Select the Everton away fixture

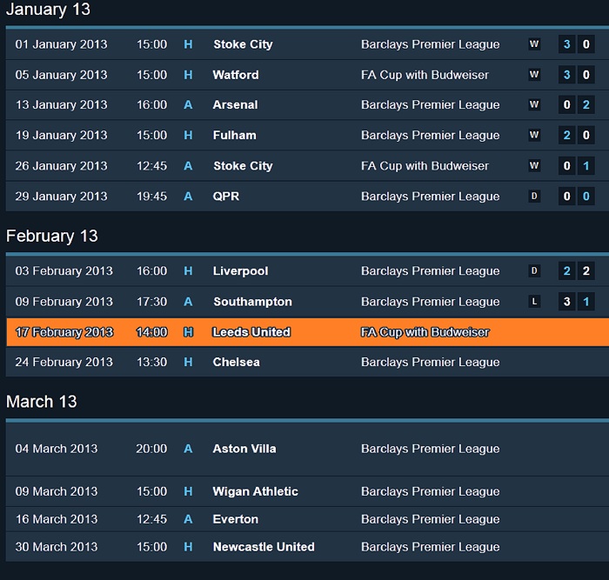(307, 519)
